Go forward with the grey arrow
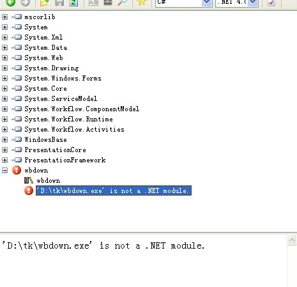 [x=25, y=3]
